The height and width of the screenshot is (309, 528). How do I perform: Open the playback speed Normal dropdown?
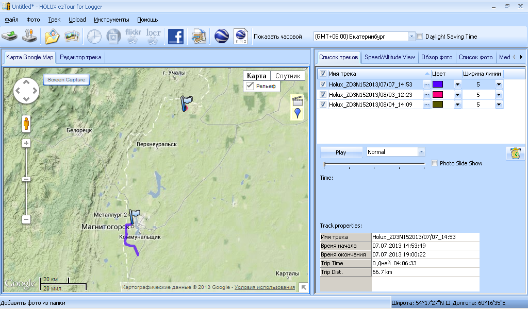[x=421, y=152]
